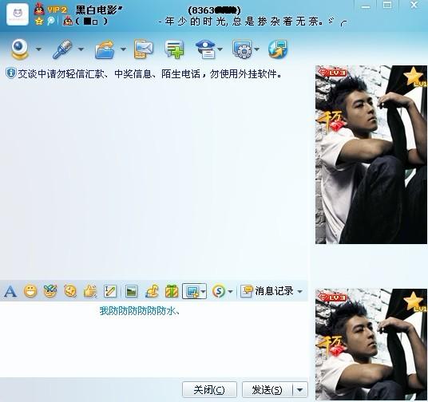Image resolution: width=428 pixels, height=402 pixels.
Task: Open the emoji smiley picker
Action: (30, 291)
